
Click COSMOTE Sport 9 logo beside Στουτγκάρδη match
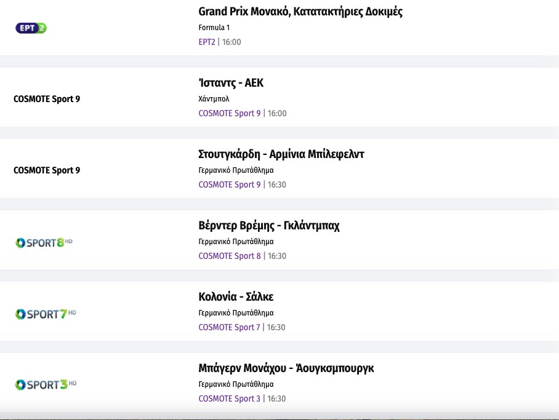[x=47, y=170]
